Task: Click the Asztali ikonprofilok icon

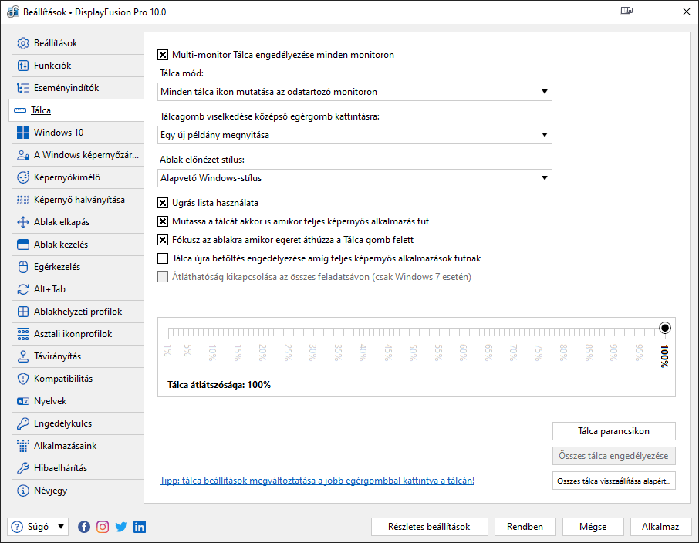Action: pos(22,334)
